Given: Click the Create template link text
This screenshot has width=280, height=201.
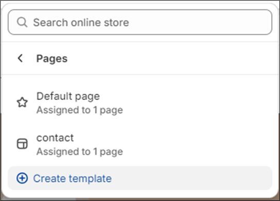Looking at the screenshot, I should click(x=72, y=178).
